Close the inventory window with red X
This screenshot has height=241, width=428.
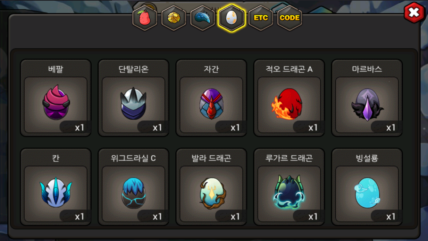pos(414,13)
